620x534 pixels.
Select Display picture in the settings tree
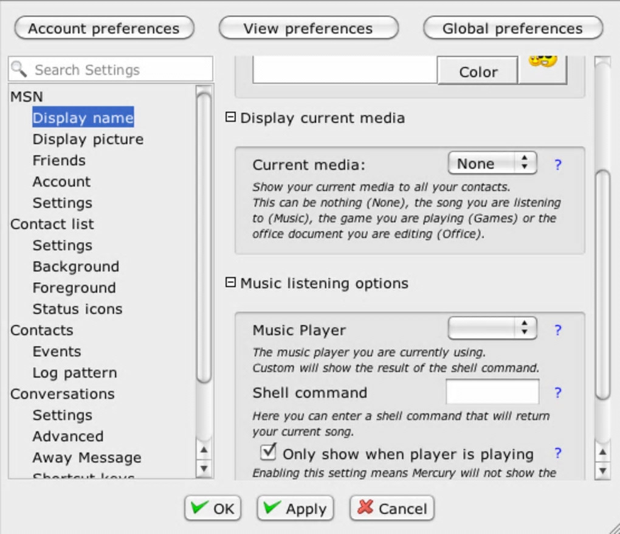coord(88,139)
